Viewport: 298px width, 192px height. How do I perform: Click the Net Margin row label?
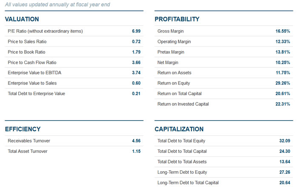pyautogui.click(x=168, y=62)
